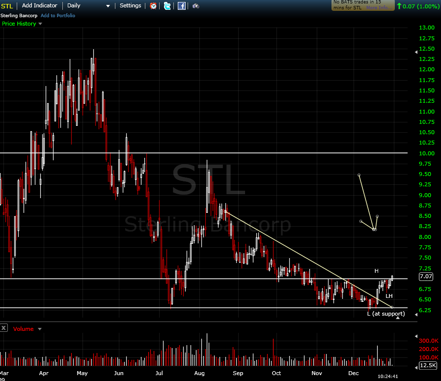Image resolution: width=441 pixels, height=381 pixels.
Task: Click the arrow marker beside 12.5K volume
Action: [x=416, y=368]
